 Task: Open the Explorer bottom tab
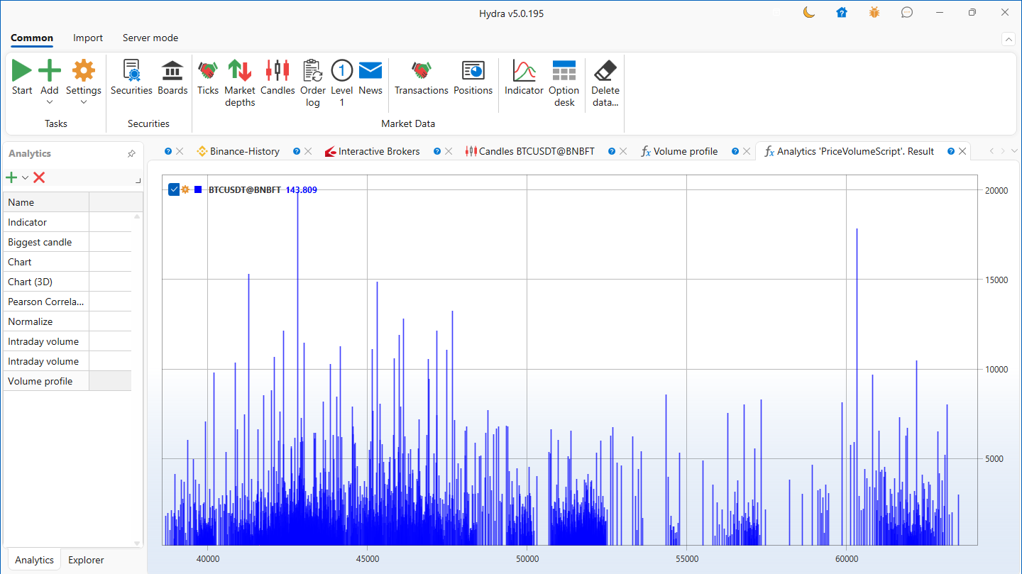point(86,560)
